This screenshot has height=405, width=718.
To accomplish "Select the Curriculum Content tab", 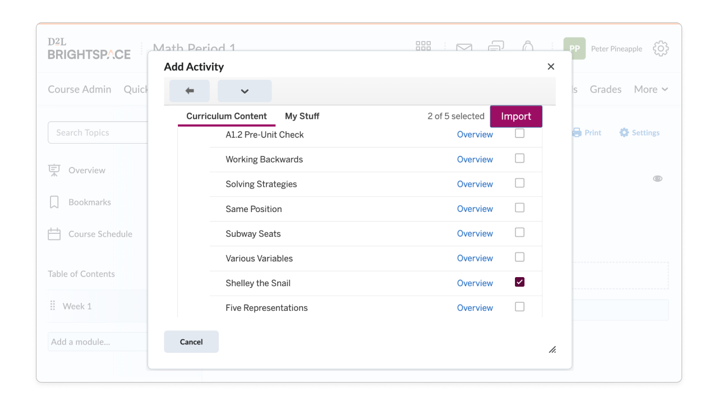I will click(227, 116).
